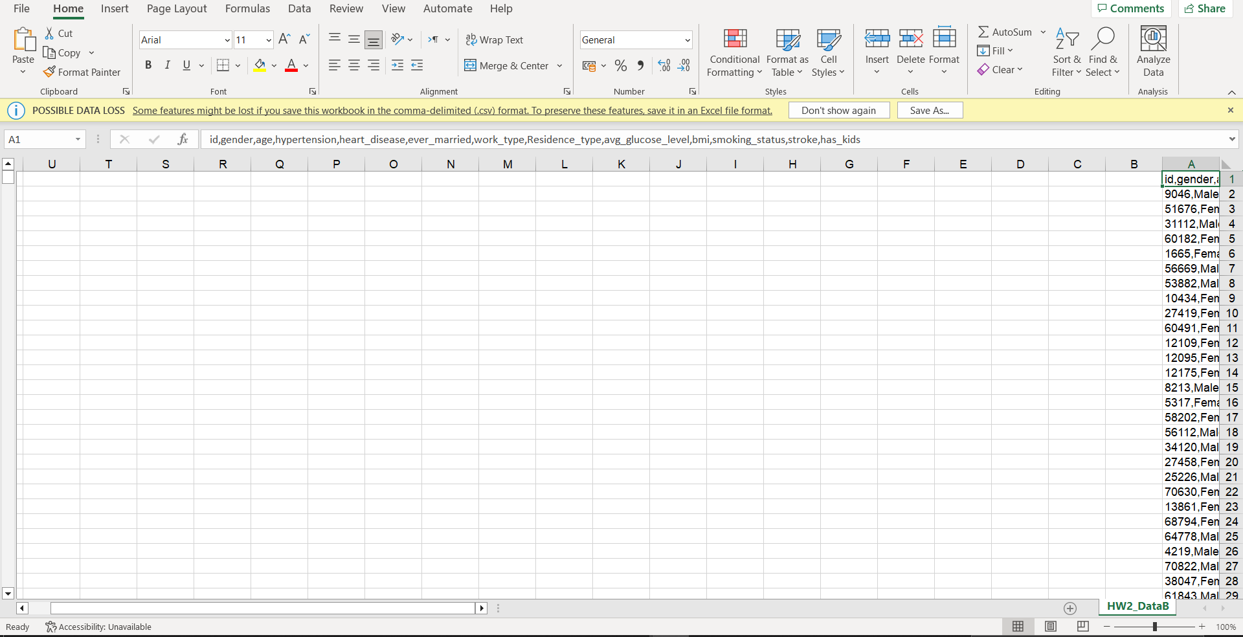The image size is (1243, 637).
Task: Dismiss the Possible Data Loss message bar
Action: (1231, 111)
